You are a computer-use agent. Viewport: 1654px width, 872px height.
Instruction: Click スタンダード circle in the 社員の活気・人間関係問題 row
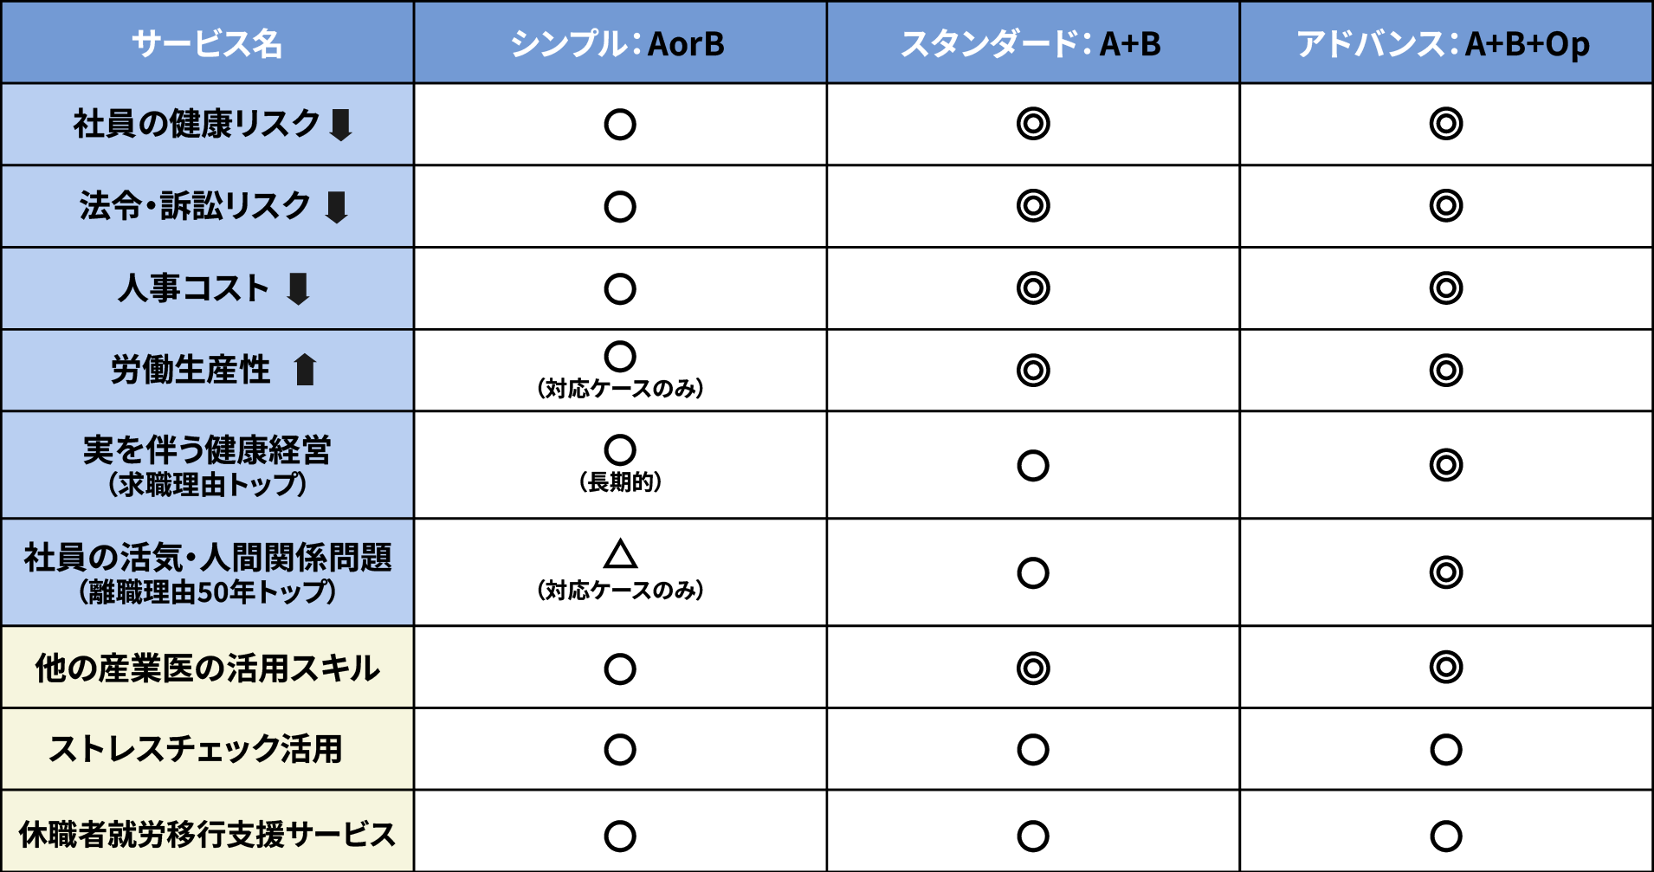pyautogui.click(x=1032, y=572)
